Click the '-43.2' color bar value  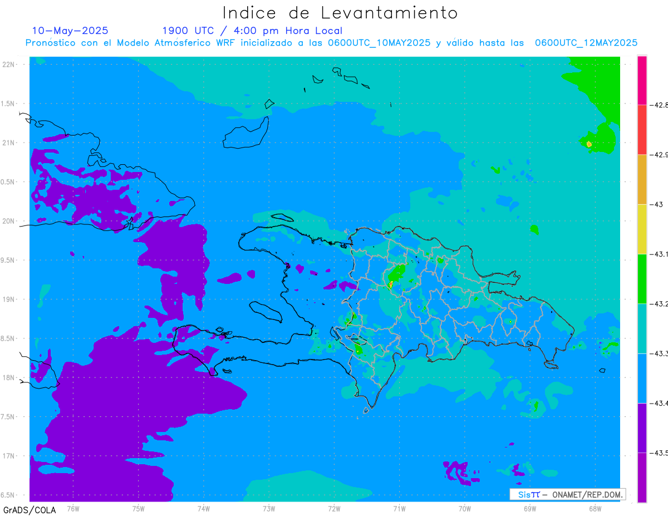(x=659, y=303)
